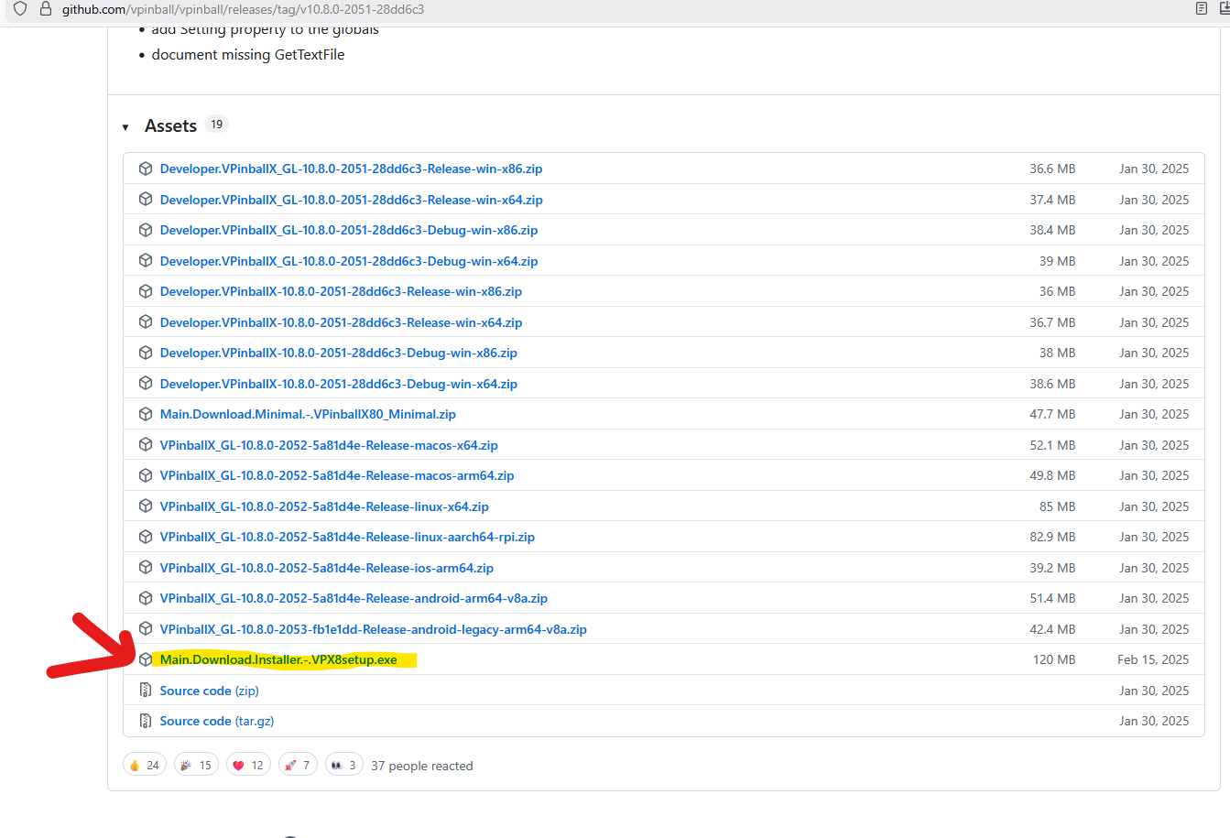React with party popper (15)
Image resolution: width=1230 pixels, height=838 pixels.
[x=196, y=765]
